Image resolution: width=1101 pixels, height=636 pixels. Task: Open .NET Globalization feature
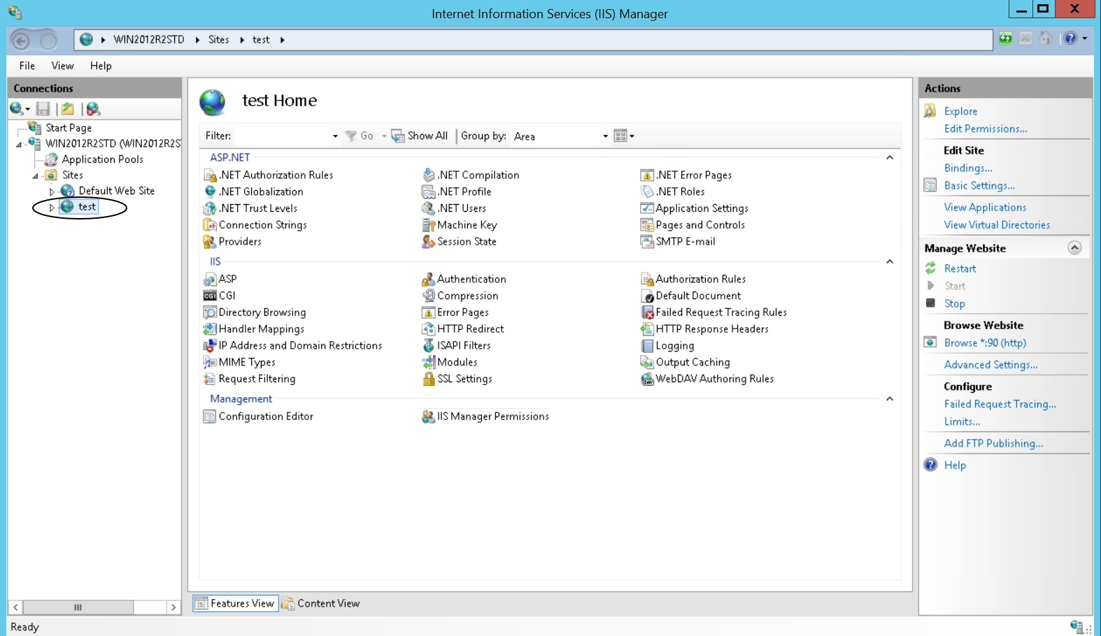(253, 191)
